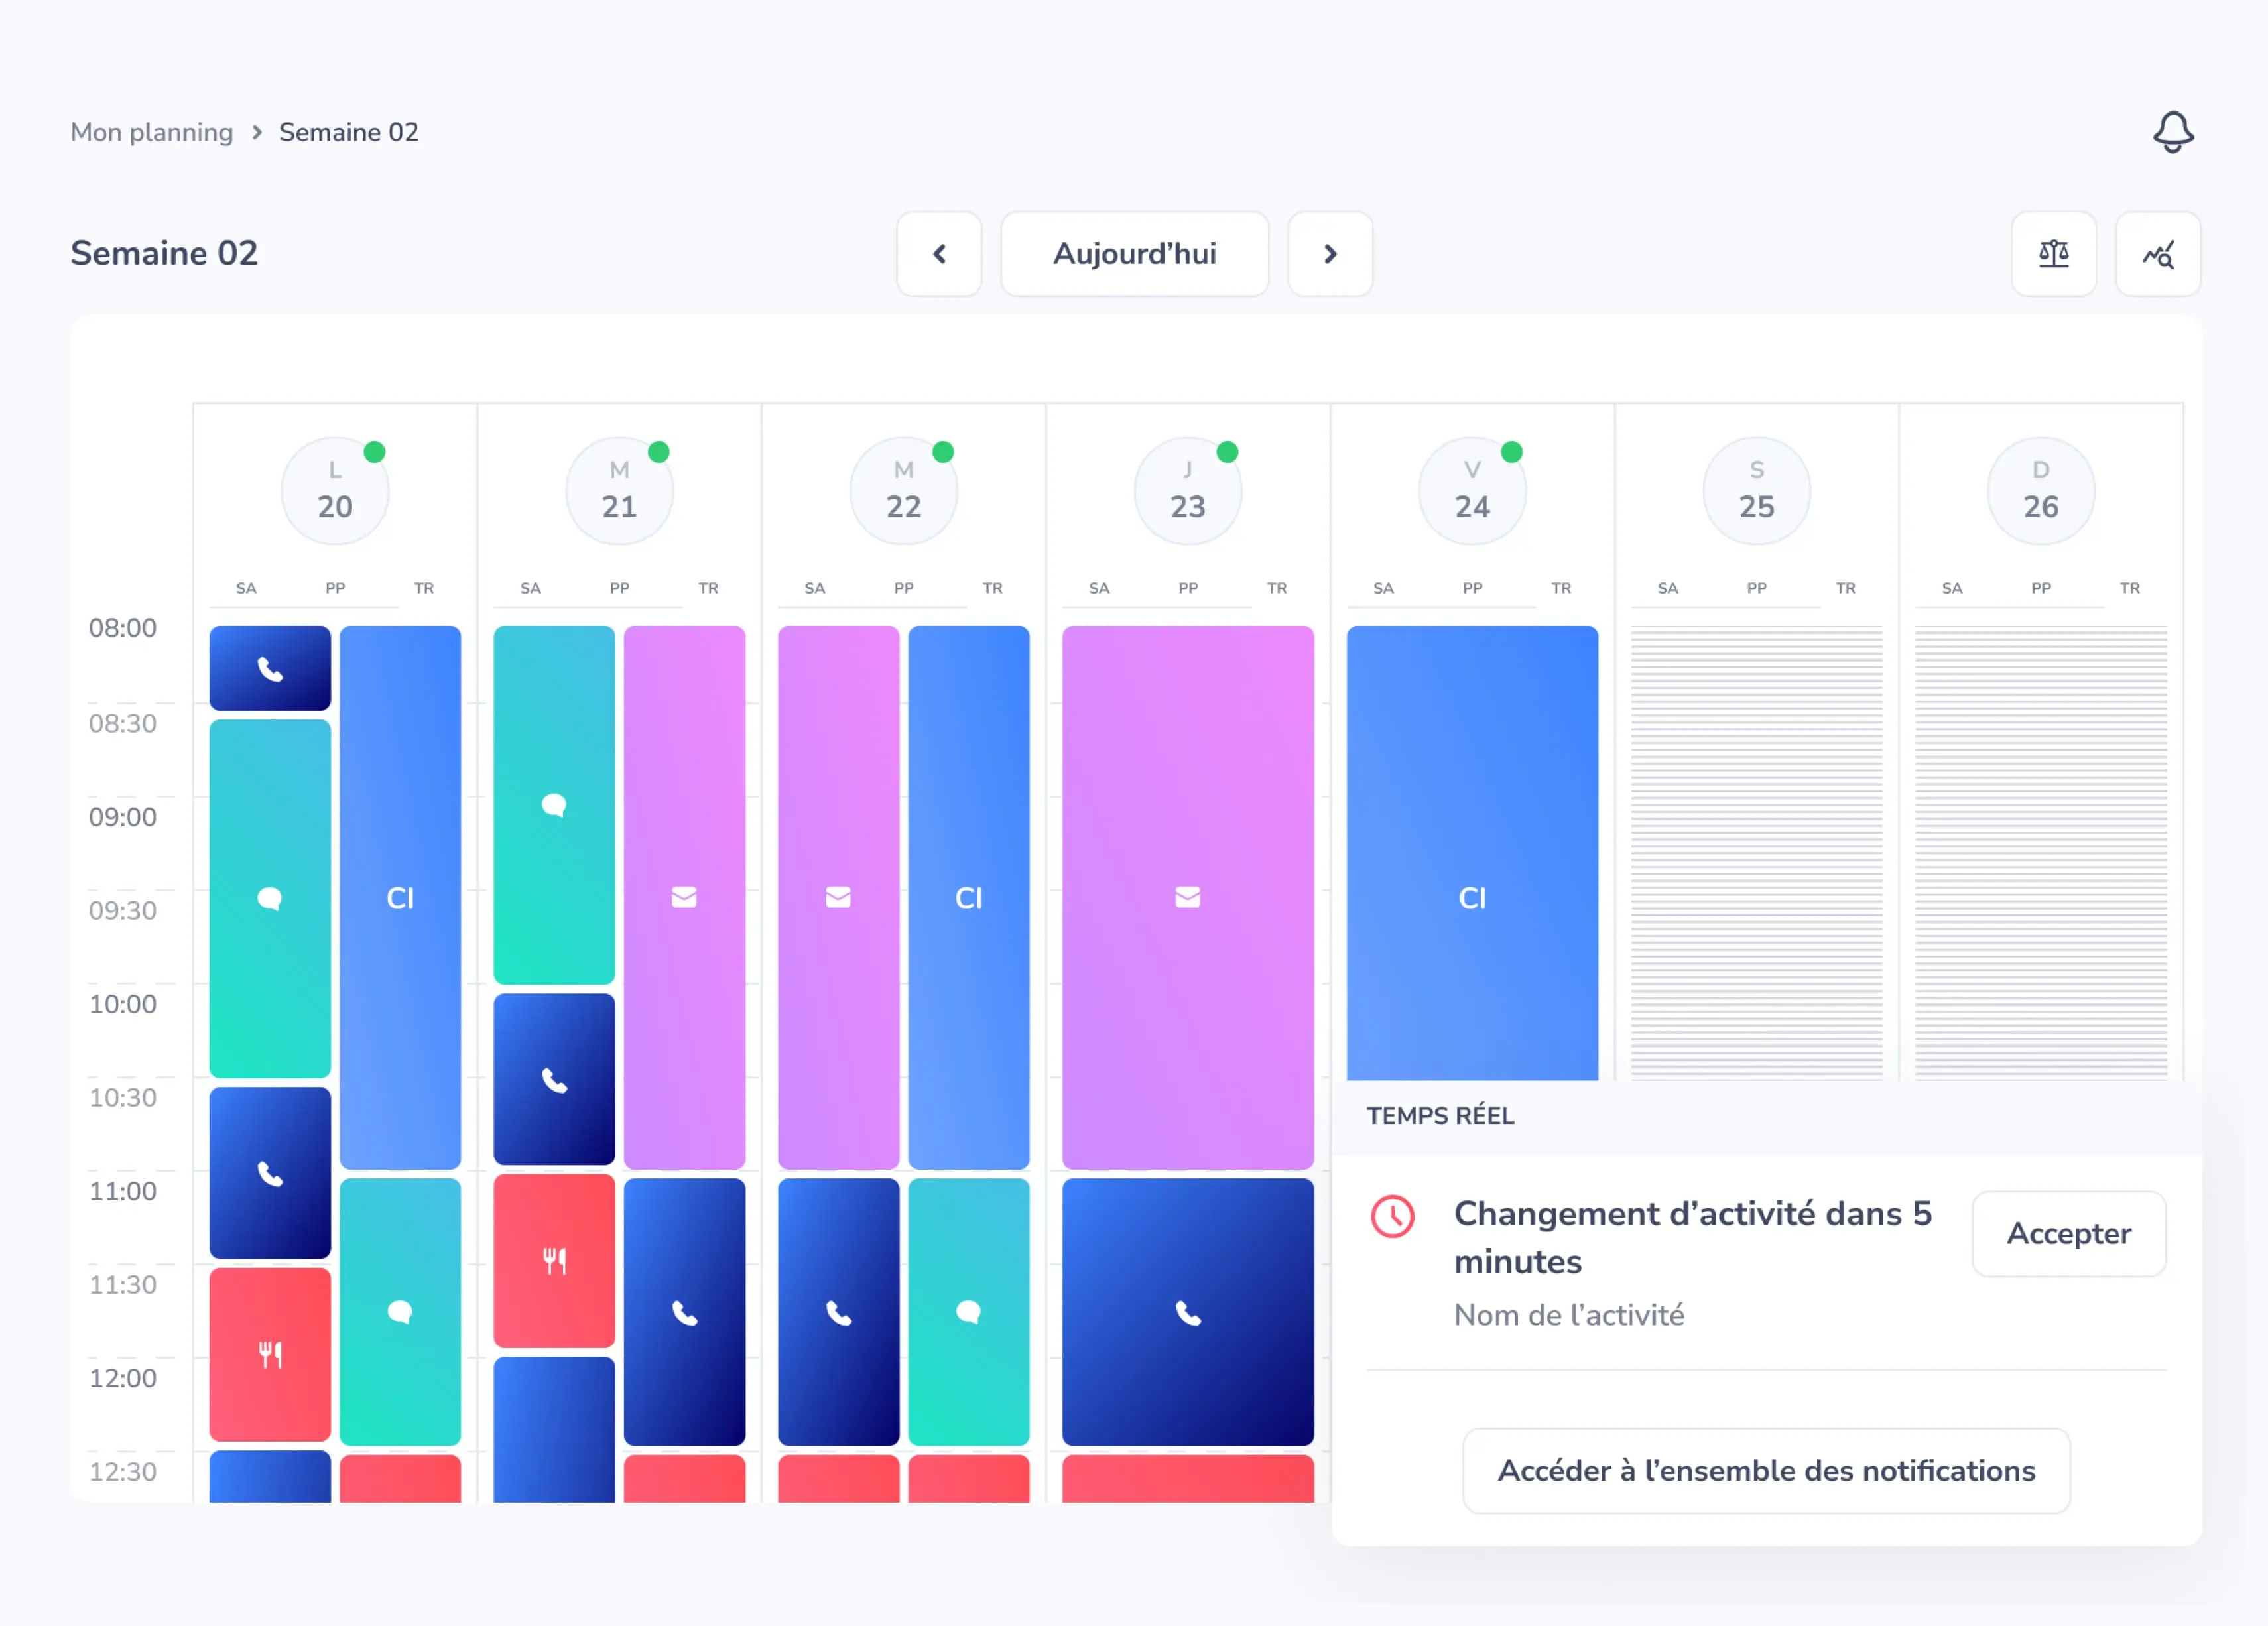Screen dimensions: 2268x1626
Task: Open Mon planning from the breadcrumb
Action: (151, 131)
